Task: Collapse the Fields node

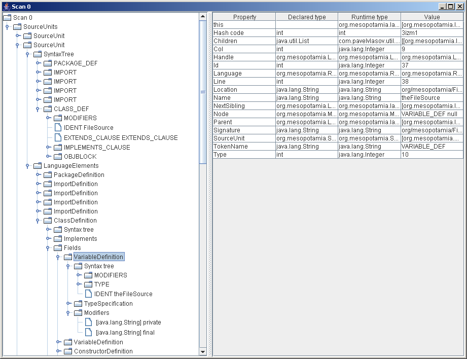Action: coord(48,248)
